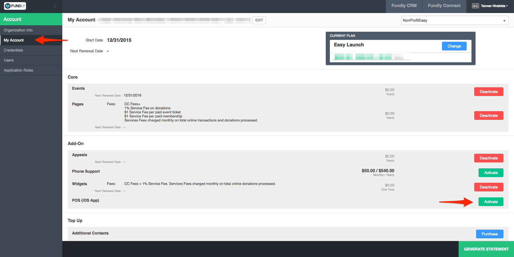Click the user profile card icon
514x257 pixels.
(475, 6)
